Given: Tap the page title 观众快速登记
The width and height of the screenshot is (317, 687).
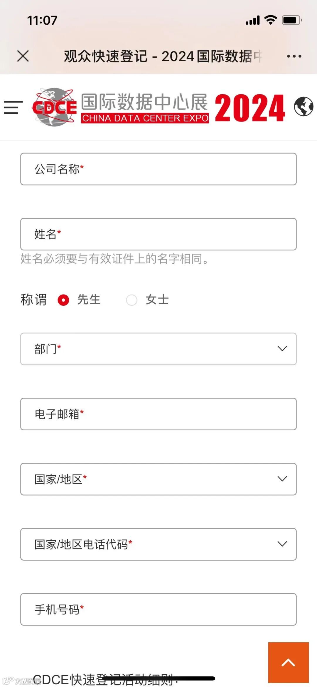Looking at the screenshot, I should pos(106,56).
